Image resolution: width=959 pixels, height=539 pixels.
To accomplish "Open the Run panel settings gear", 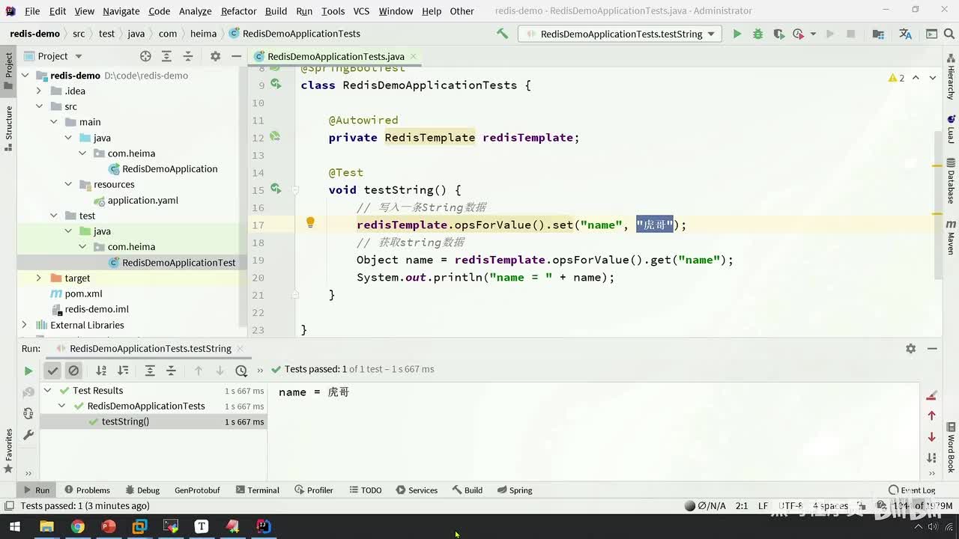I will [x=910, y=349].
